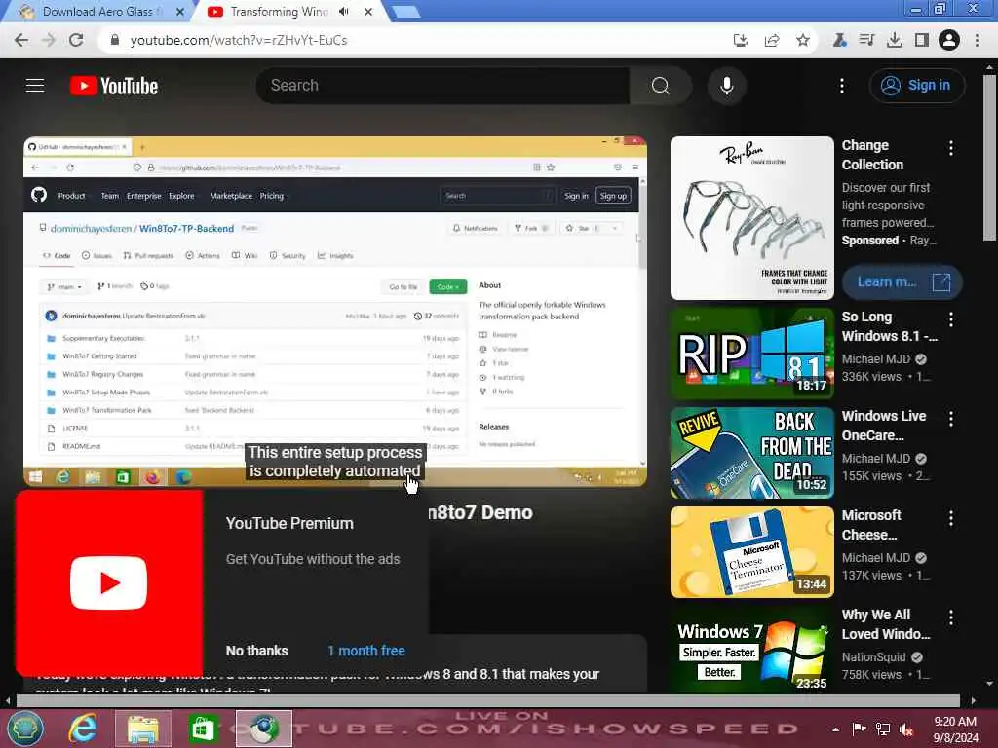
Task: Open So Long Windows 8.1 thumbnail
Action: tap(751, 354)
